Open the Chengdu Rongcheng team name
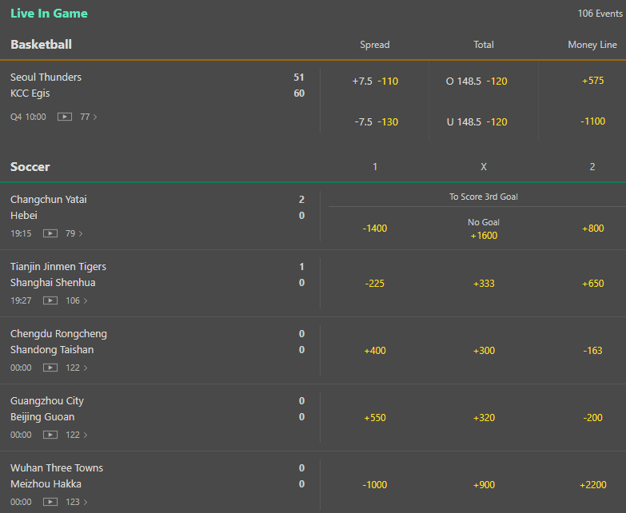The height and width of the screenshot is (513, 626). point(58,334)
